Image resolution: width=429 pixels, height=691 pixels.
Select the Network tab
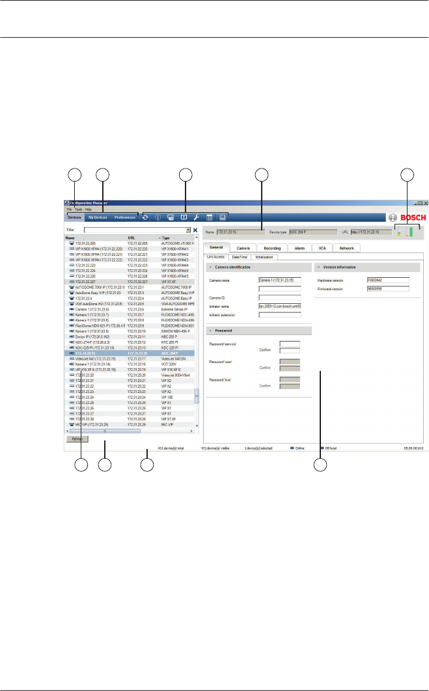click(x=346, y=248)
